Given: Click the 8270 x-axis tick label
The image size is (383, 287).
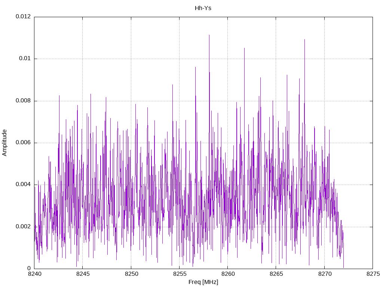Looking at the screenshot, I should pyautogui.click(x=325, y=274).
